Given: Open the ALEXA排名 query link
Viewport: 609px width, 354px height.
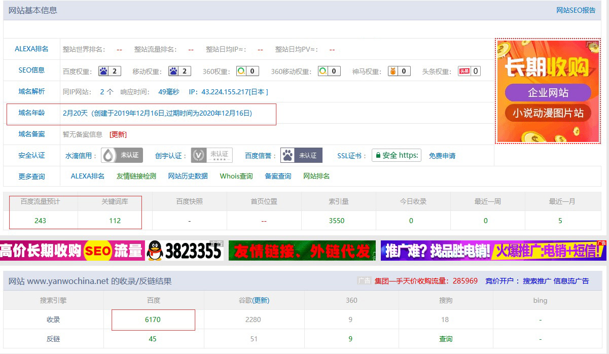Looking at the screenshot, I should pyautogui.click(x=88, y=176).
